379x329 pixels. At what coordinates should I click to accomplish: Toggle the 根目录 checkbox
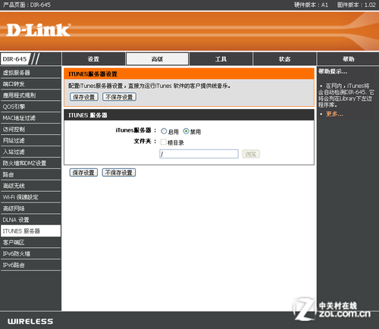pos(164,142)
